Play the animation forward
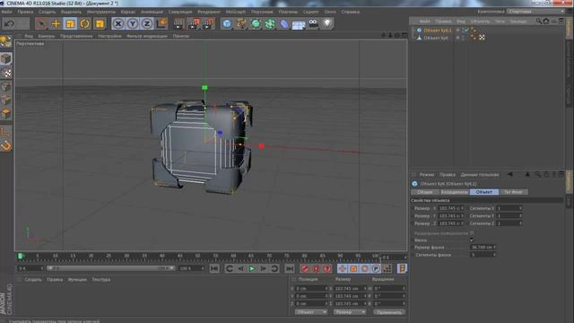574x323 pixels. tap(252, 269)
